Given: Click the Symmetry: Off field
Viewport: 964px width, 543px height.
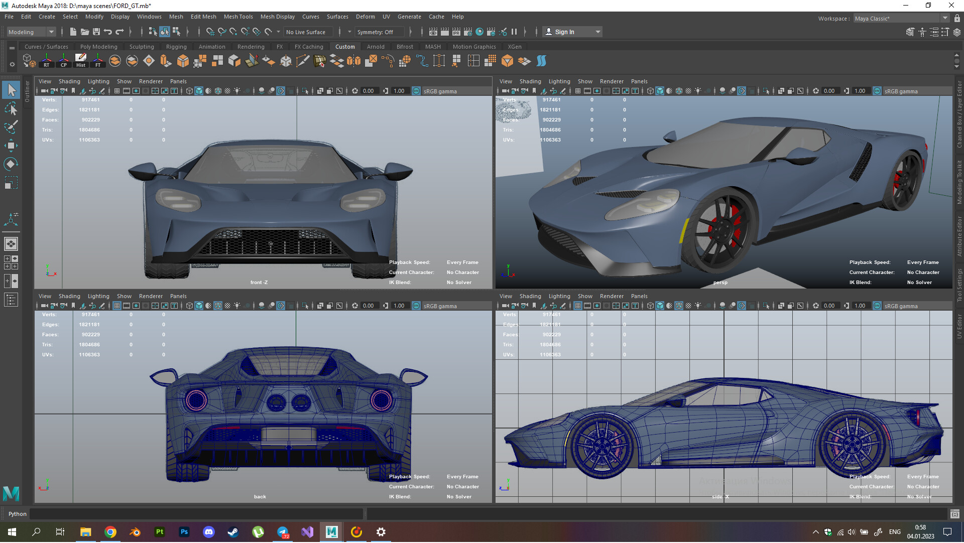Looking at the screenshot, I should click(x=379, y=32).
